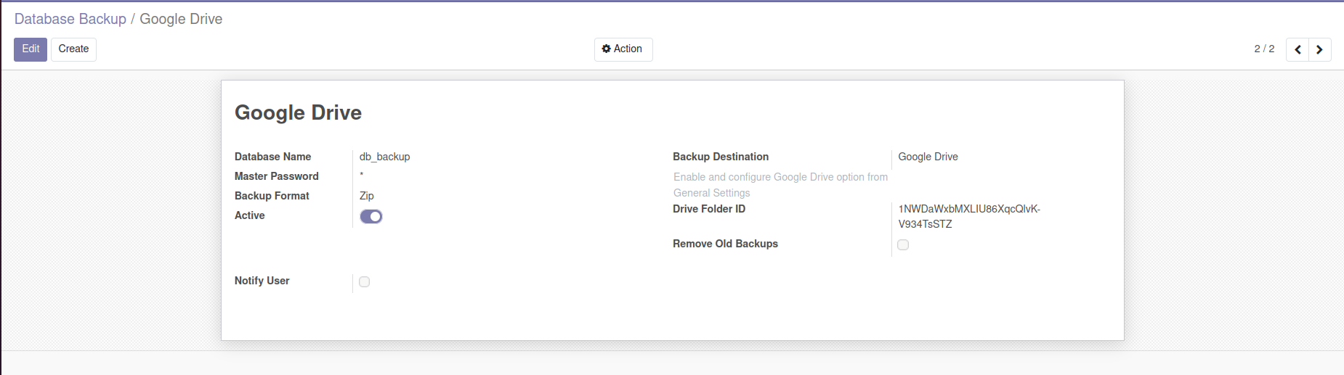Image resolution: width=1344 pixels, height=375 pixels.
Task: Go to the next backup record
Action: pos(1319,49)
